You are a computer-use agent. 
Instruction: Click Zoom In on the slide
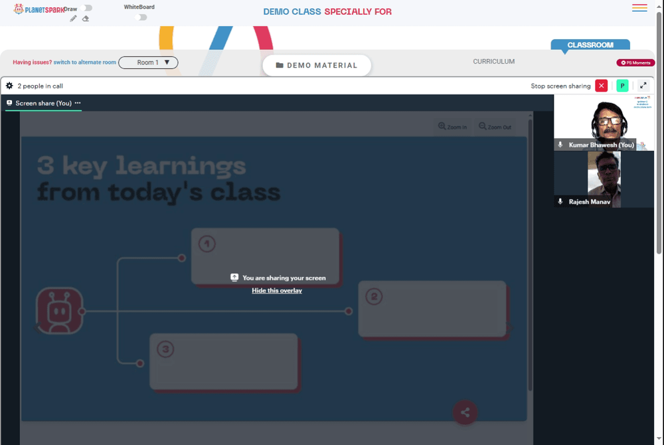click(452, 127)
